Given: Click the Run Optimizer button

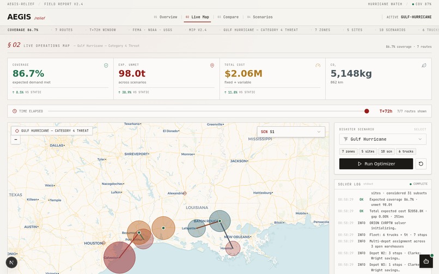Looking at the screenshot, I should point(376,164).
